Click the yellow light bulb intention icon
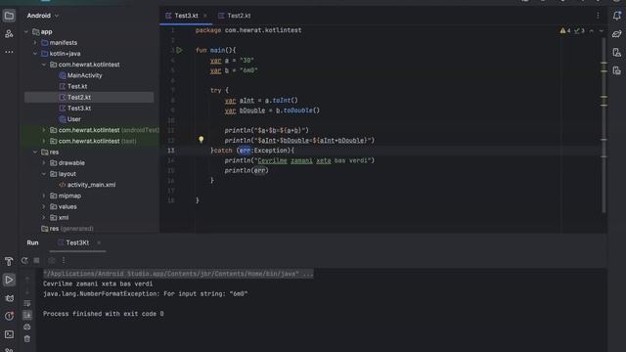The width and height of the screenshot is (626, 352). [x=201, y=140]
